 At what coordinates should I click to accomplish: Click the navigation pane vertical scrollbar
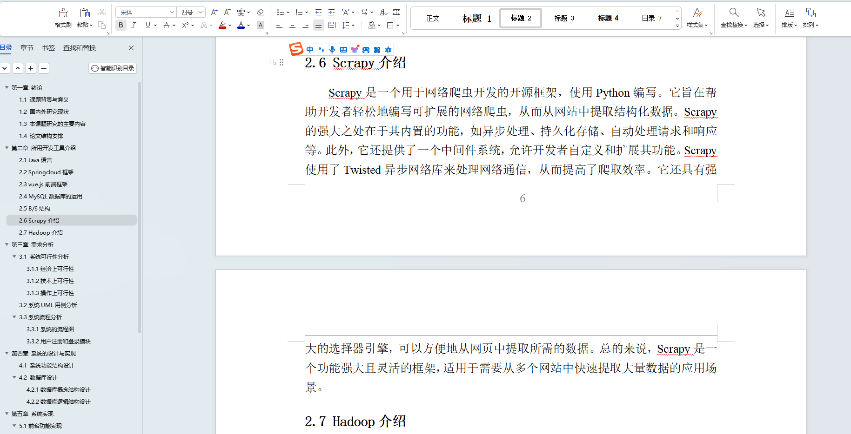coord(139,207)
